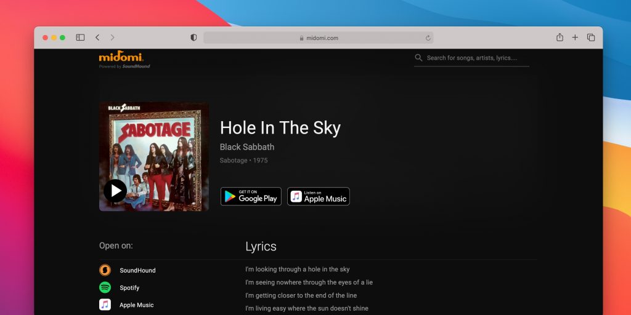This screenshot has height=315, width=631.
Task: Click the Powered by SoundHound text
Action: click(124, 66)
